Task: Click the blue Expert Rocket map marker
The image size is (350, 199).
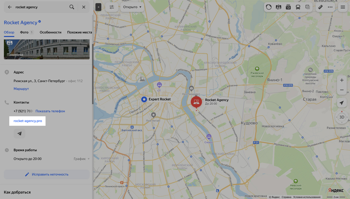Action: [144, 99]
